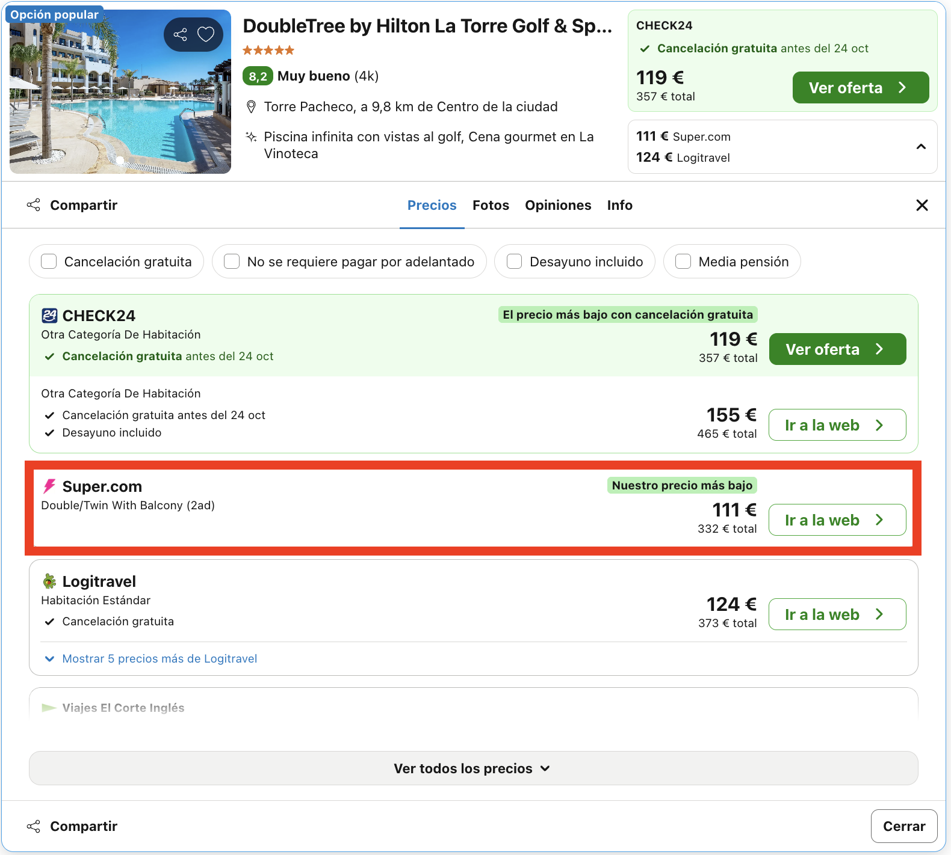Click the Logitravel turtle logo

[49, 581]
